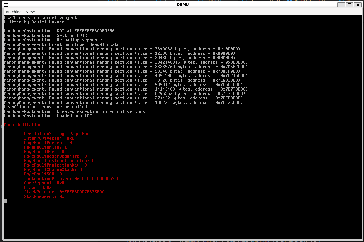Click memory section line with address 0x7F7FF000

[124, 94]
